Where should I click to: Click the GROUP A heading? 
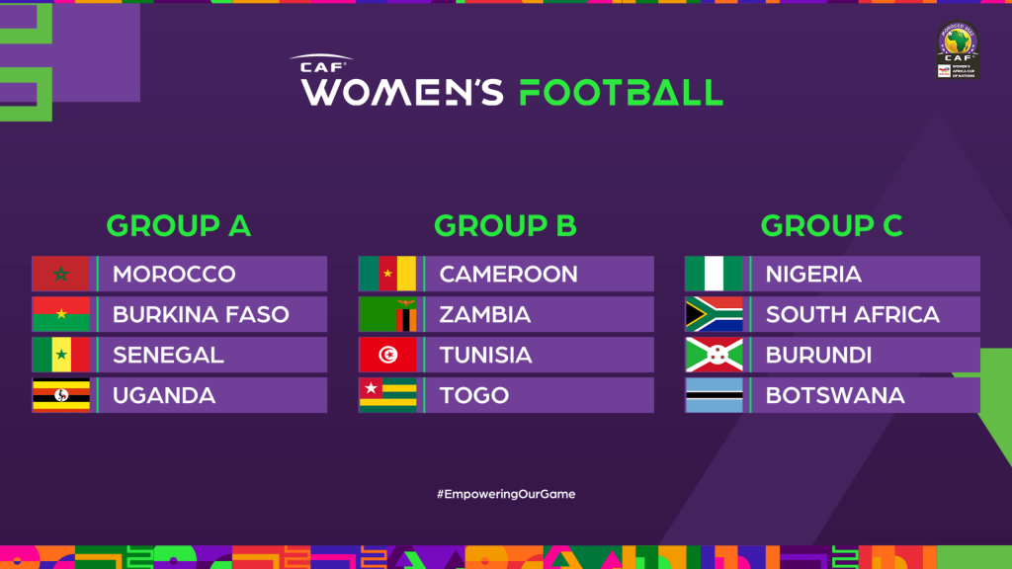pyautogui.click(x=179, y=226)
